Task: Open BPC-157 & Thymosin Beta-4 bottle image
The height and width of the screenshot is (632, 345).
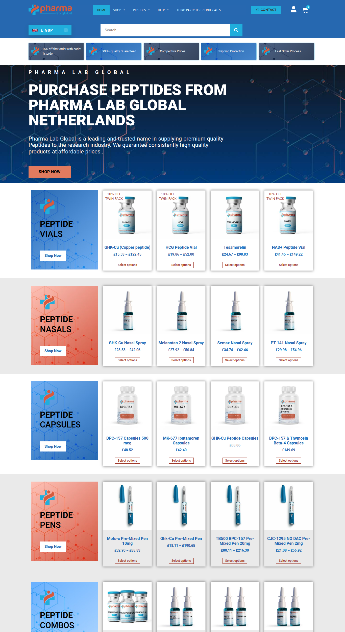Action: (x=288, y=406)
